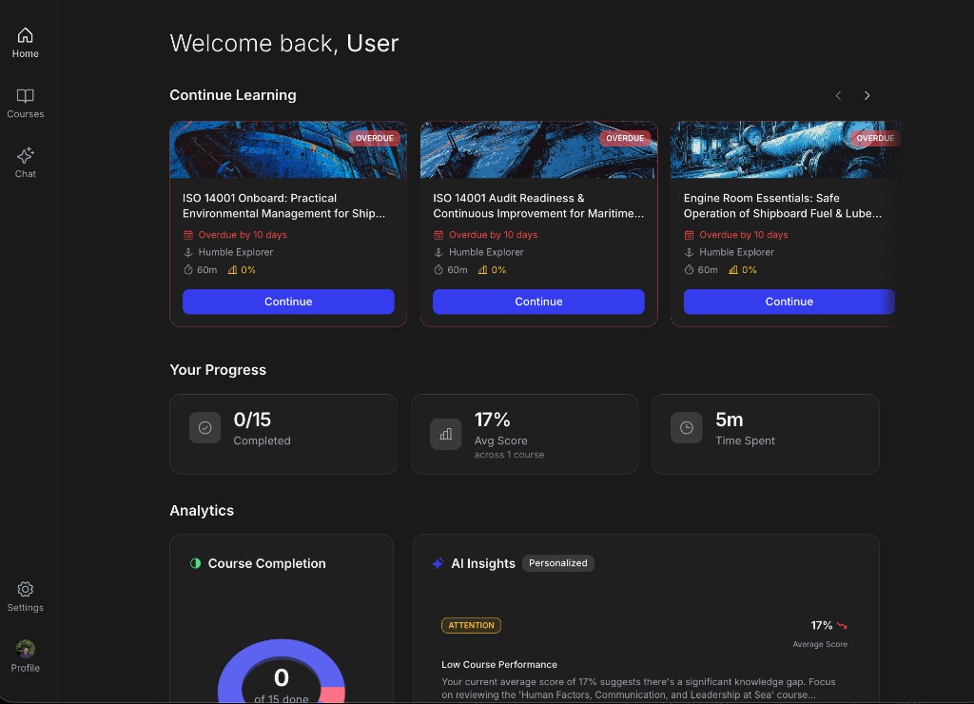The width and height of the screenshot is (974, 704).
Task: Click the clock icon beside Time Spent
Action: (686, 428)
